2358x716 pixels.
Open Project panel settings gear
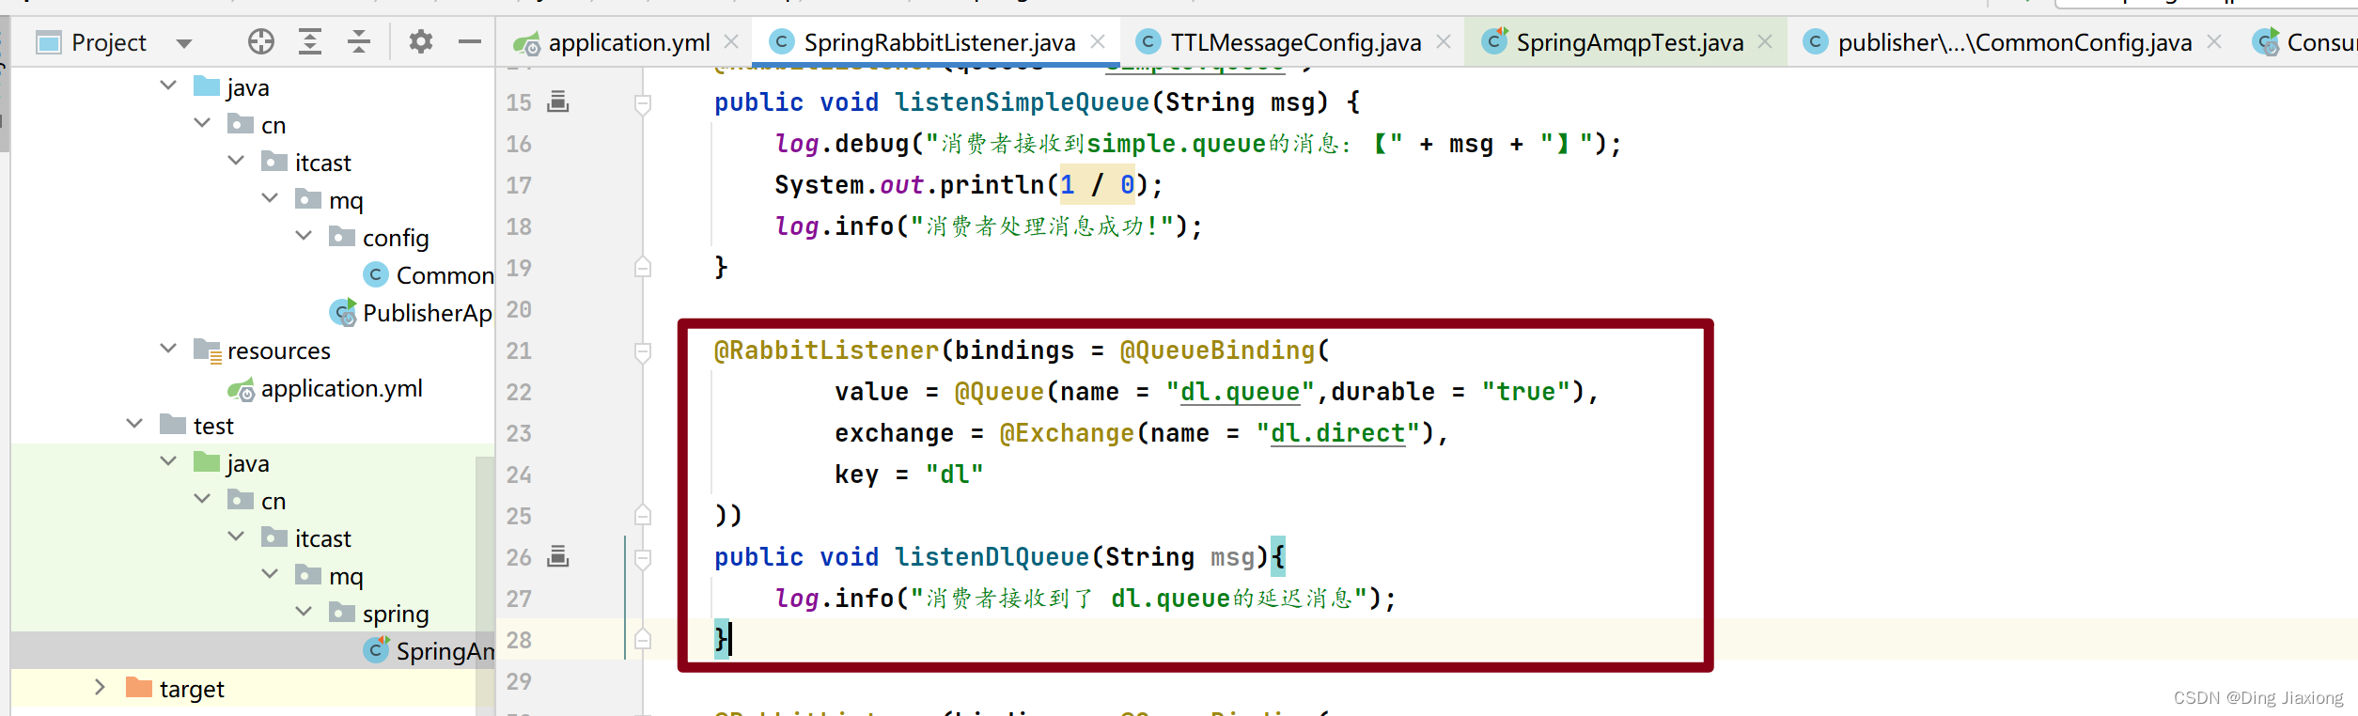click(x=420, y=41)
